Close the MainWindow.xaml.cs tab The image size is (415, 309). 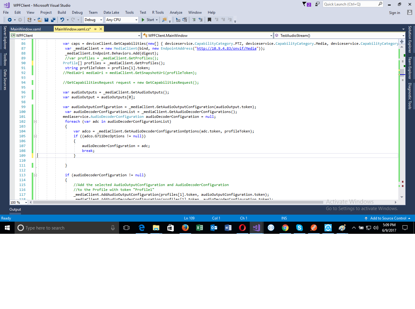[101, 29]
